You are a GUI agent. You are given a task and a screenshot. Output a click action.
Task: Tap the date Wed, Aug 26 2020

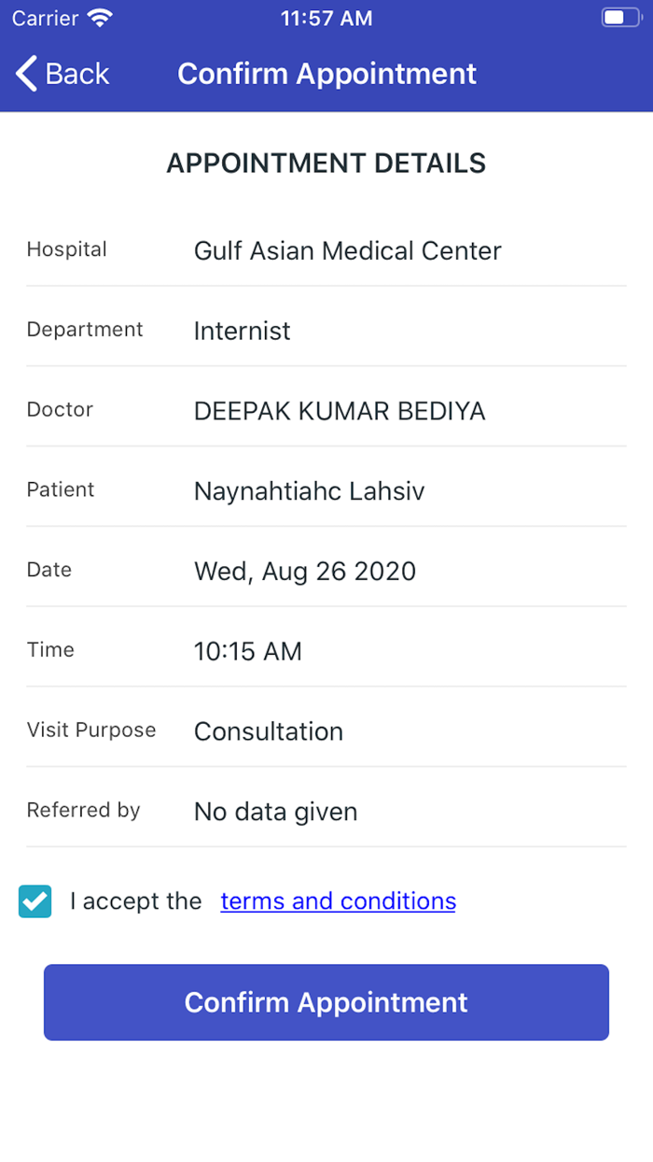click(304, 572)
